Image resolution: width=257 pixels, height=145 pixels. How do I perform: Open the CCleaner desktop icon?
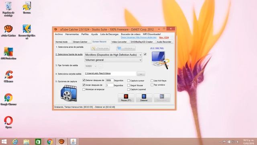pyautogui.click(x=8, y=77)
